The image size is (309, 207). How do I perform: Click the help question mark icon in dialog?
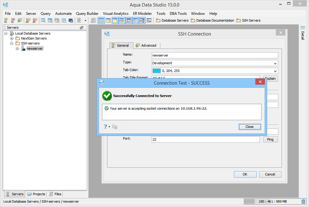point(105,127)
